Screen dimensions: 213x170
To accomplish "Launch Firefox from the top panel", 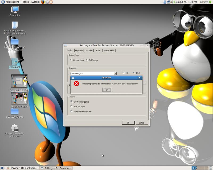I will 43,2.
